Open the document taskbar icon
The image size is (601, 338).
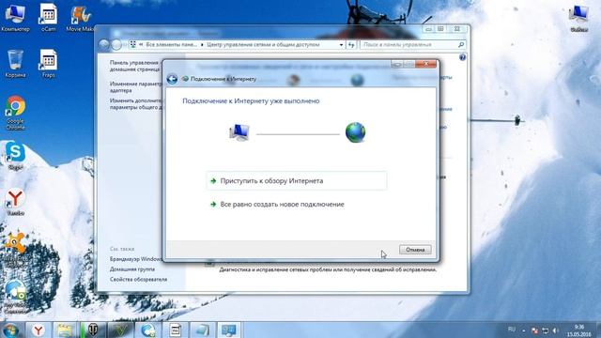pyautogui.click(x=176, y=330)
